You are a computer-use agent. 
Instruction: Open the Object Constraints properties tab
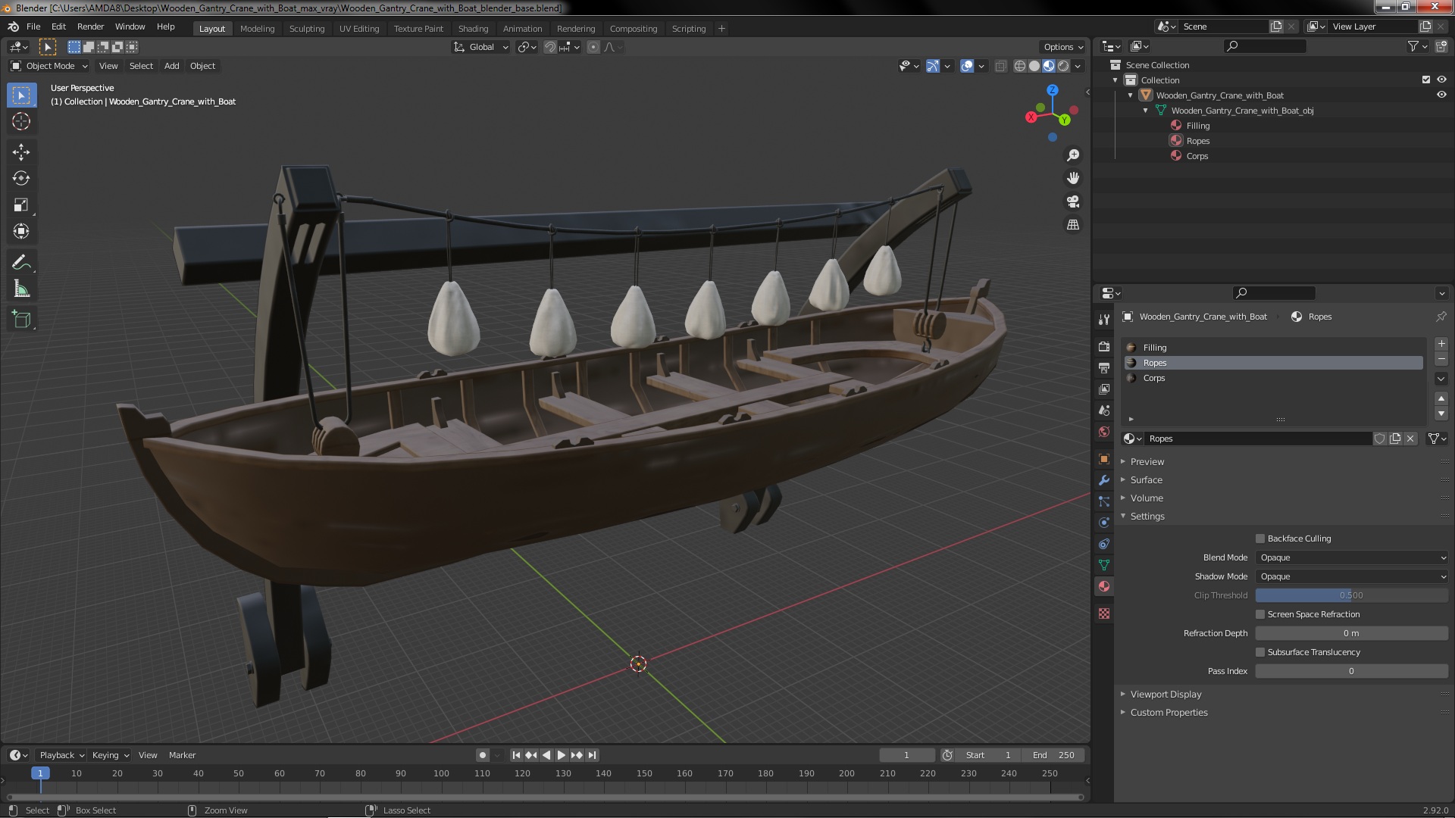point(1104,544)
